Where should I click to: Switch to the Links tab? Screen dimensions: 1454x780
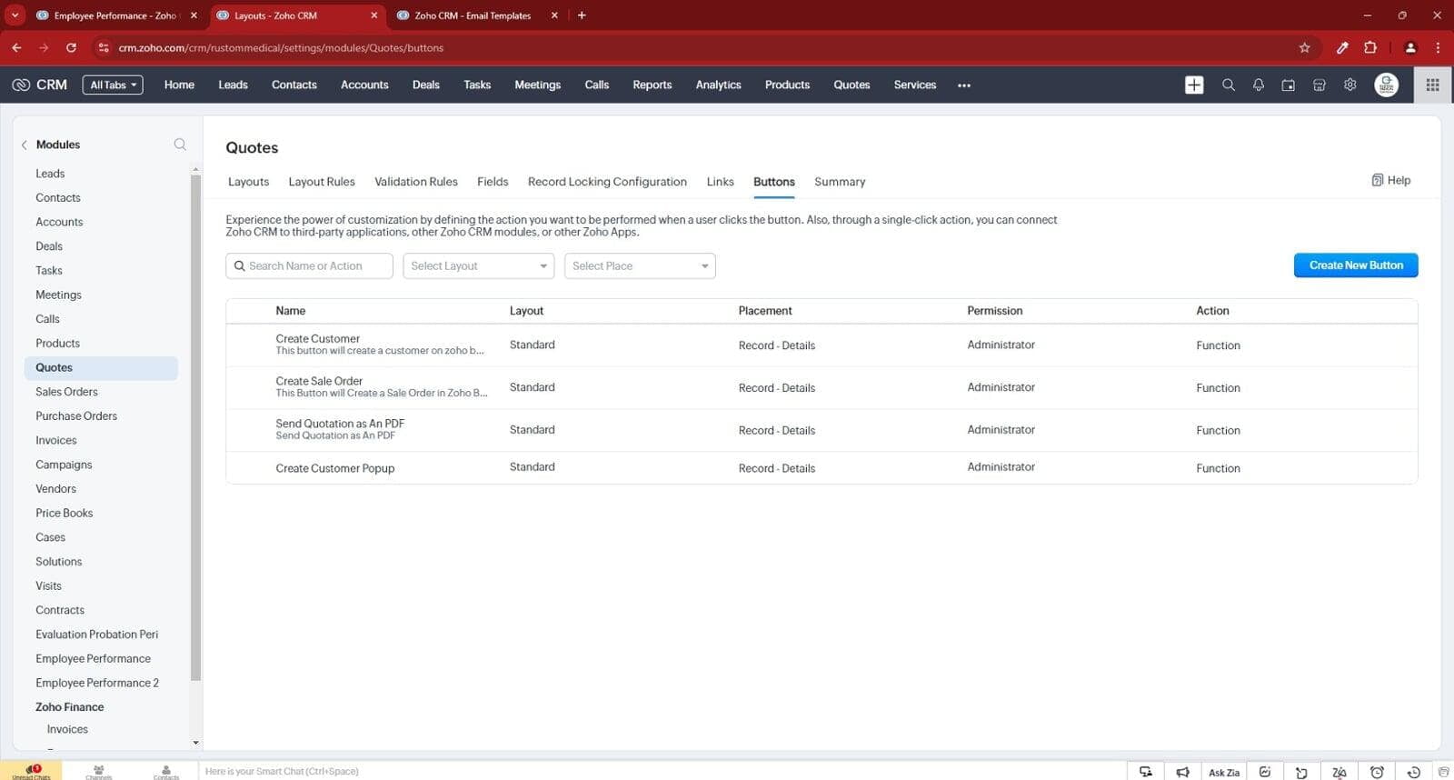720,182
